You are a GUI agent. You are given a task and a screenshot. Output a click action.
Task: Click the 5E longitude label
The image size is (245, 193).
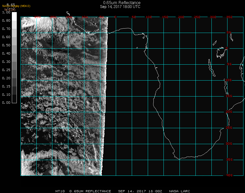click(134, 17)
